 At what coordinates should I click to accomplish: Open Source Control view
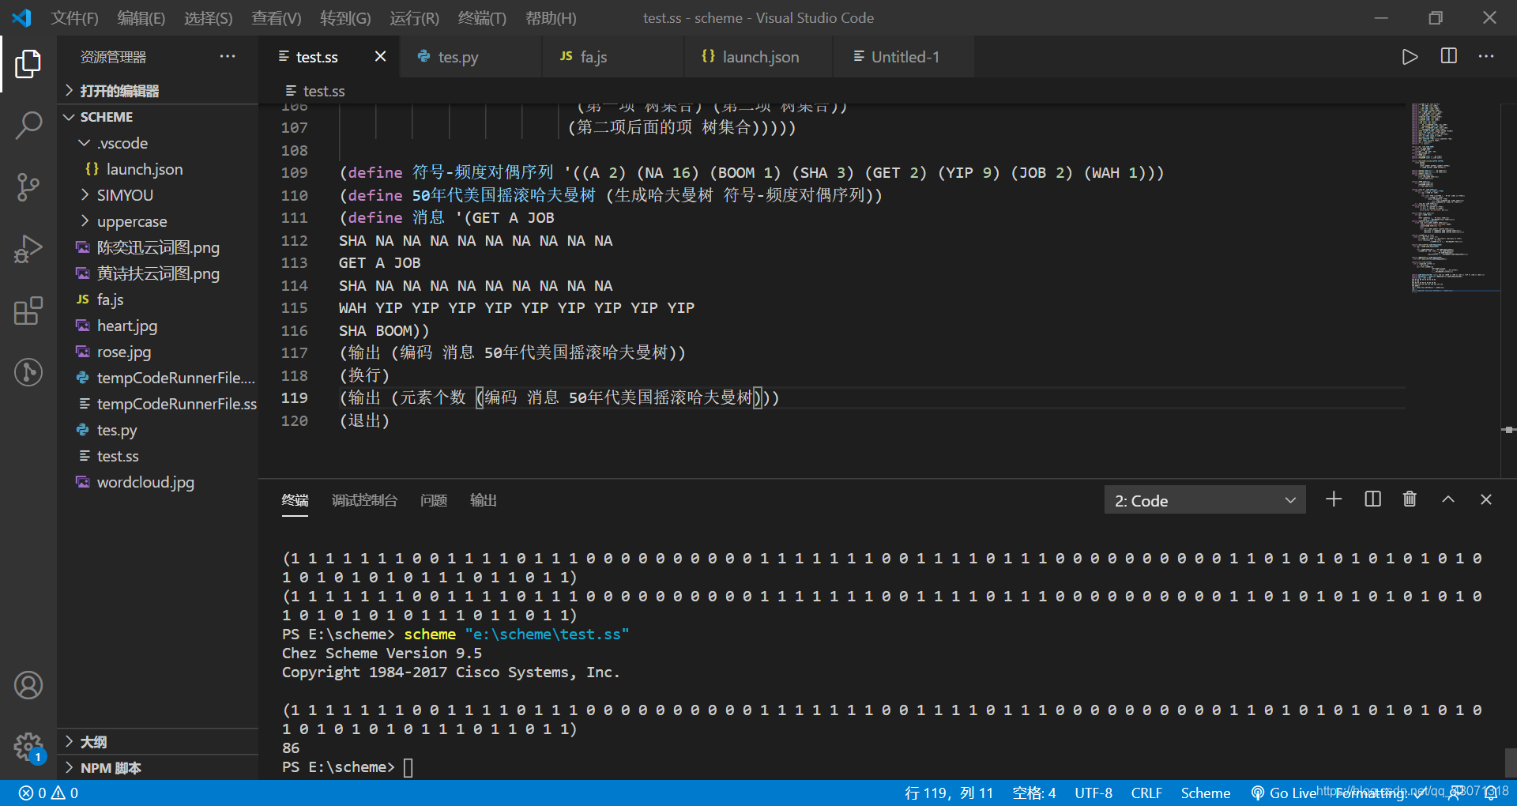coord(28,187)
